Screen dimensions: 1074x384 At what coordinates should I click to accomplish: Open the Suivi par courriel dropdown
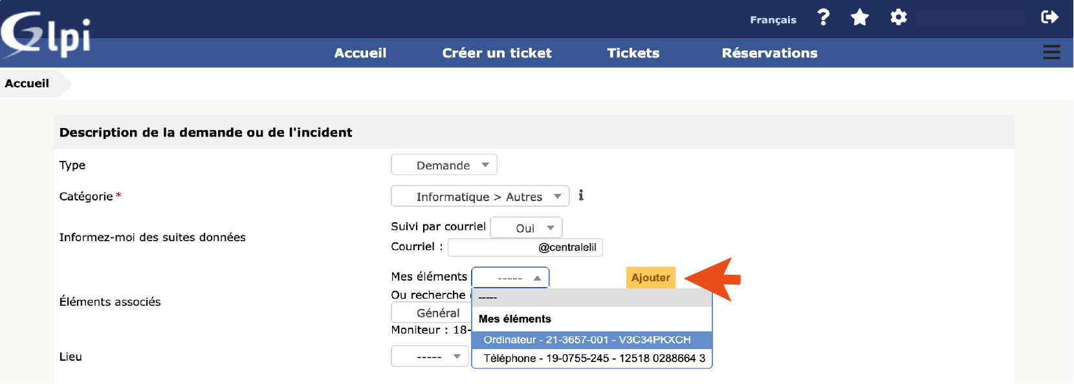pyautogui.click(x=526, y=228)
